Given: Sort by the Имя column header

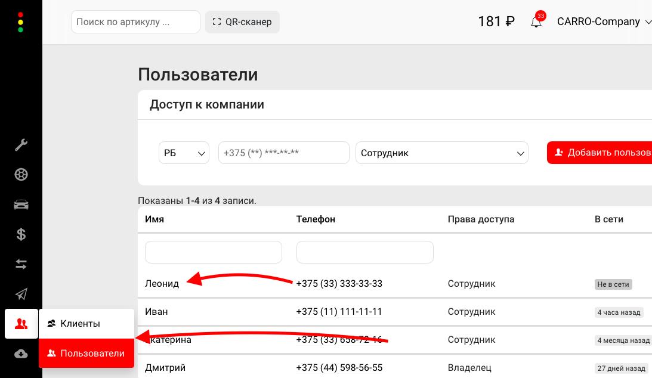Looking at the screenshot, I should 154,219.
